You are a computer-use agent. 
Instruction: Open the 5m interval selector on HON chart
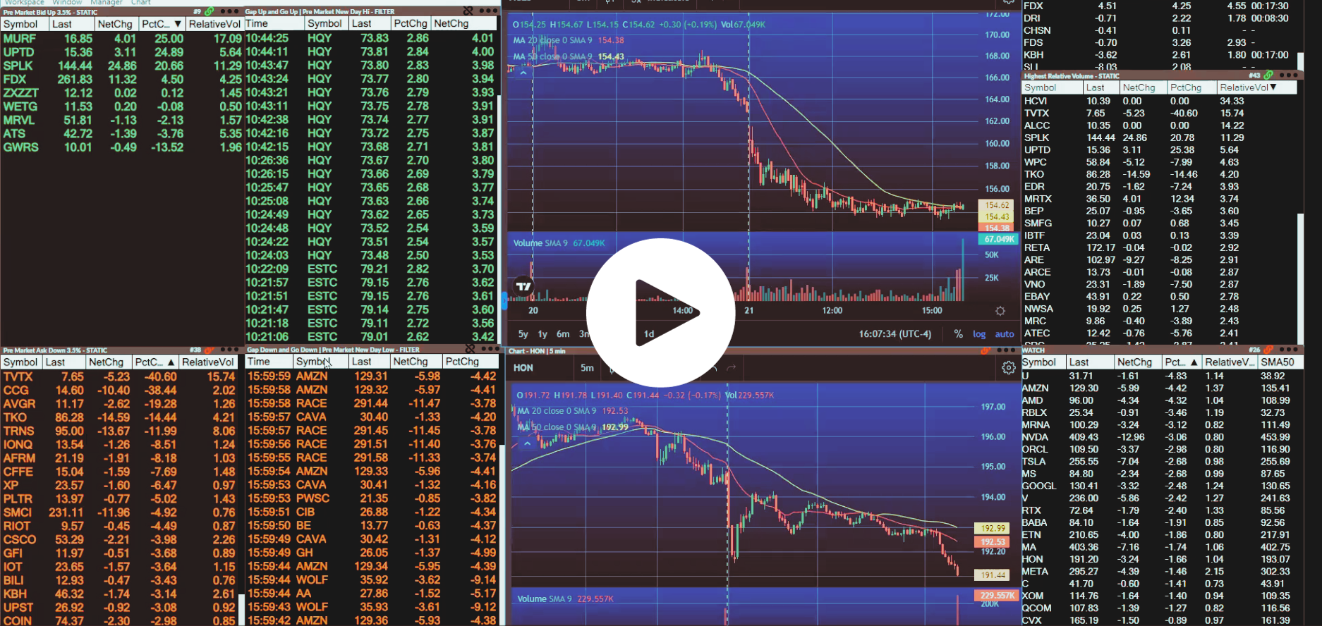(587, 367)
